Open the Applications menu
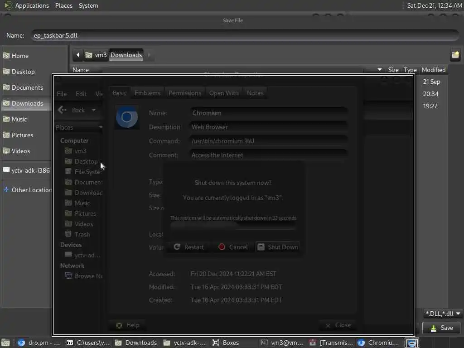 pyautogui.click(x=27, y=5)
